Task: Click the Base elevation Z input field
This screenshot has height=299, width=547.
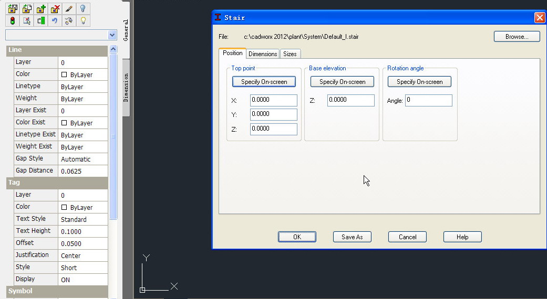Action: [x=350, y=100]
